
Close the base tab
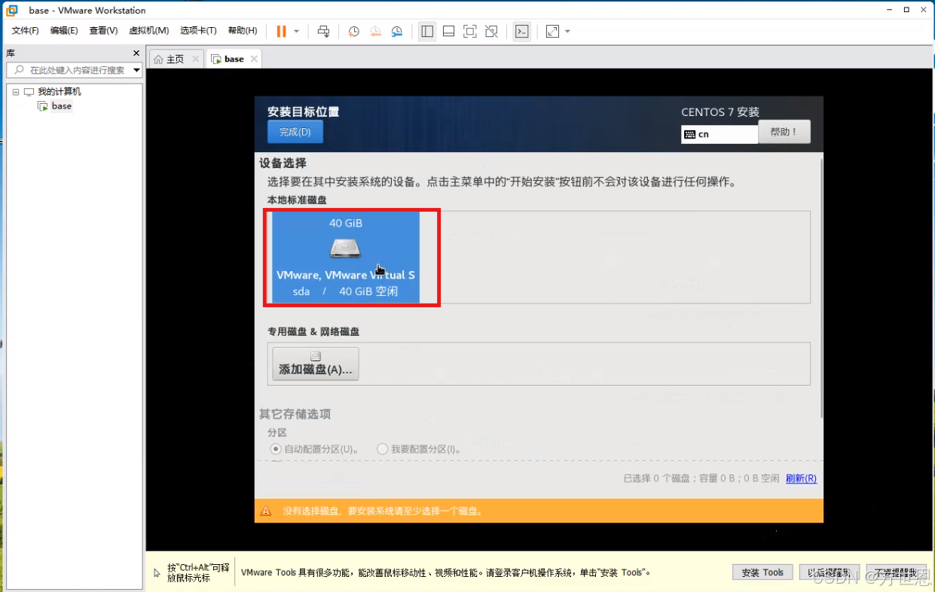[x=254, y=59]
